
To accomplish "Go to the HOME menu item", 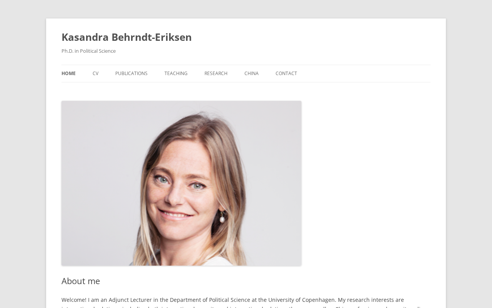I will click(x=68, y=74).
